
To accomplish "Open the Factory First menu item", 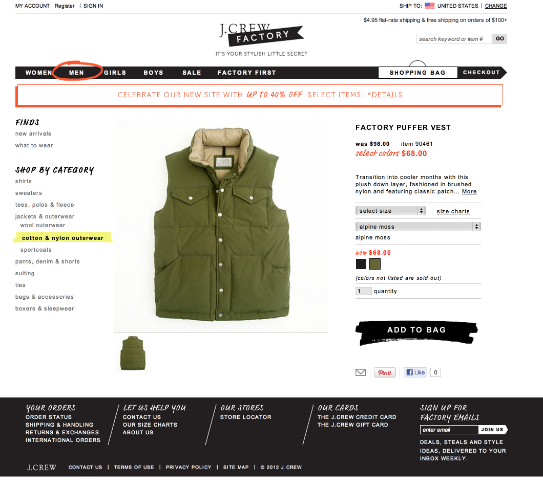I will [x=246, y=73].
